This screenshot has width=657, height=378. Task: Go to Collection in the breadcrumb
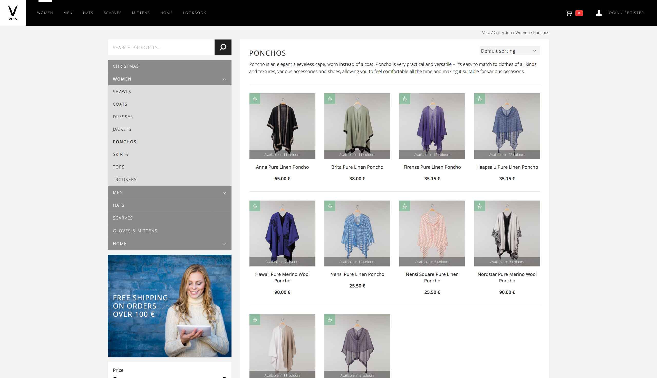503,33
